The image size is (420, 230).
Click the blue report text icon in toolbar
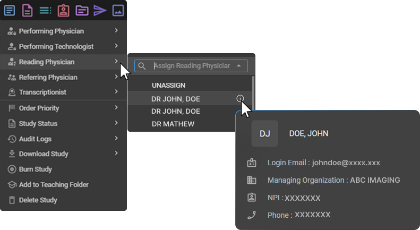pos(10,11)
